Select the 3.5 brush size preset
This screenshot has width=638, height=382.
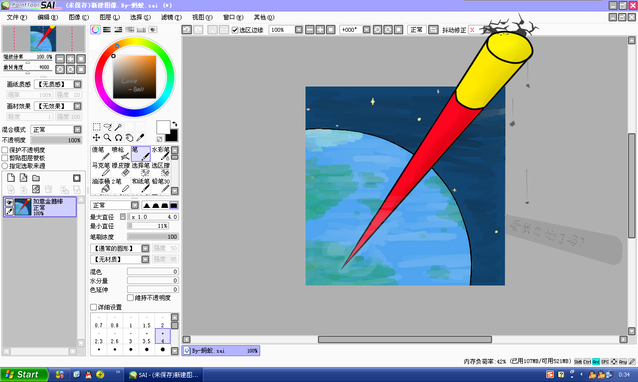click(x=147, y=336)
